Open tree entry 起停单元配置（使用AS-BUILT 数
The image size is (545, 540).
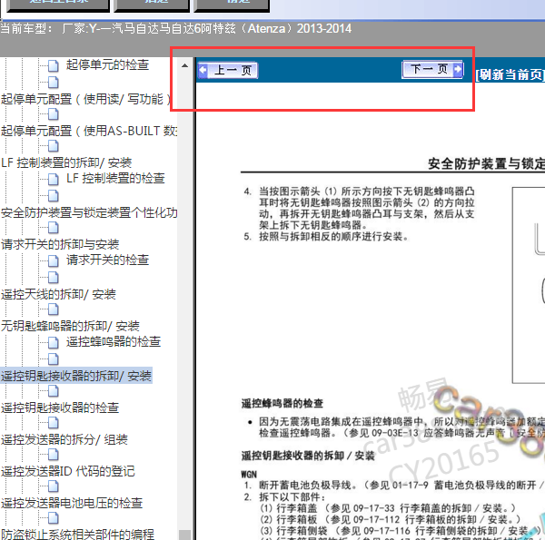(x=89, y=131)
